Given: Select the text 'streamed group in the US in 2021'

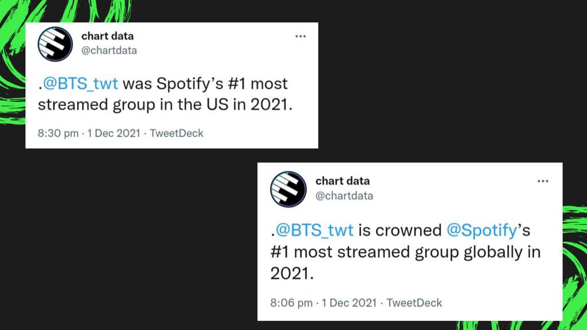Looking at the screenshot, I should pos(165,105).
